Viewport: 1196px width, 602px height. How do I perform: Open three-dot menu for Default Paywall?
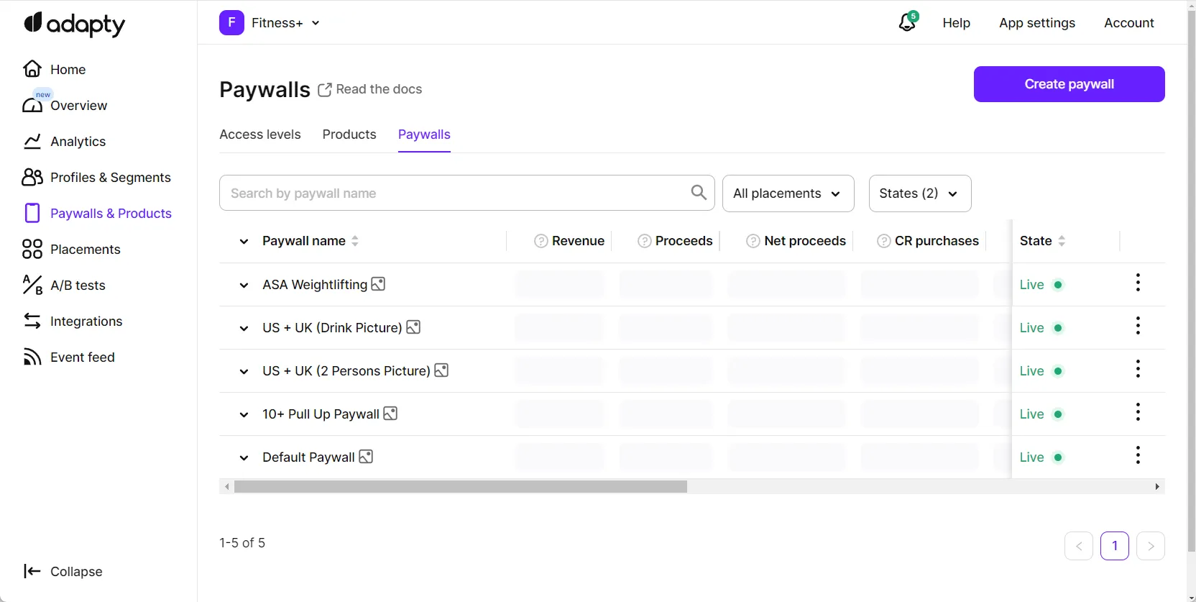pyautogui.click(x=1137, y=455)
